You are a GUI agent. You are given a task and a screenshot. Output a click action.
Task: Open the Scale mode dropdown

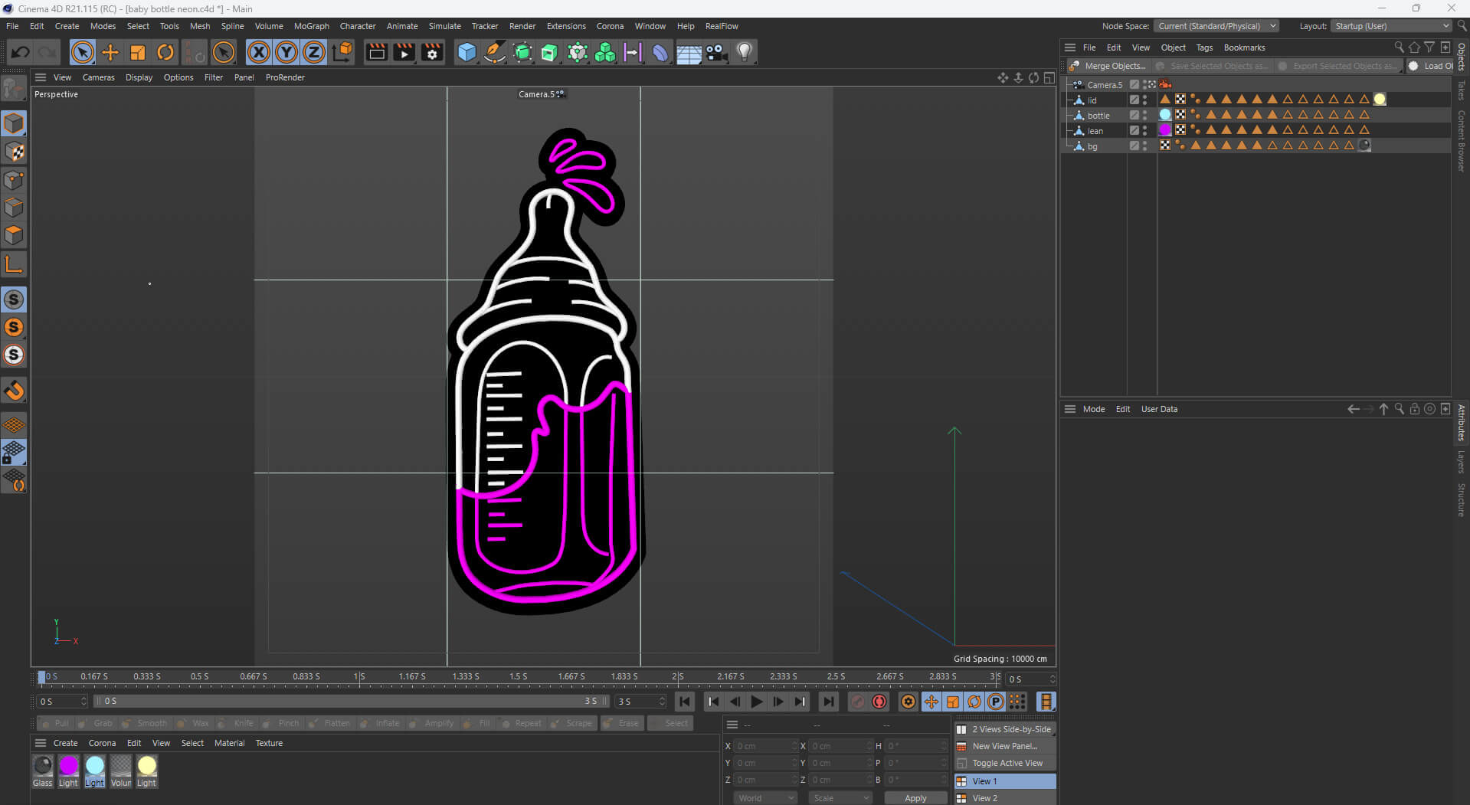point(840,797)
